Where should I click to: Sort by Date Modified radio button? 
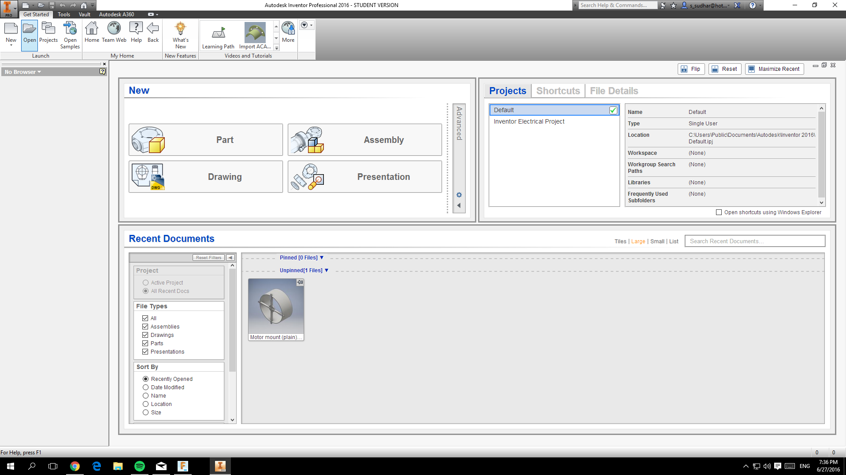(145, 387)
